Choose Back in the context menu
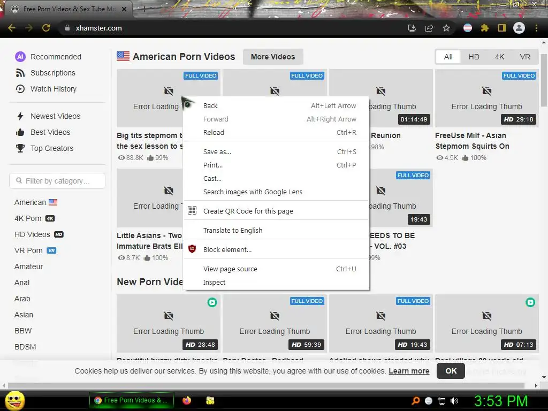The width and height of the screenshot is (548, 411). 276,105
